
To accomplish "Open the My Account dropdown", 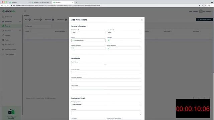I will click(x=208, y=11).
